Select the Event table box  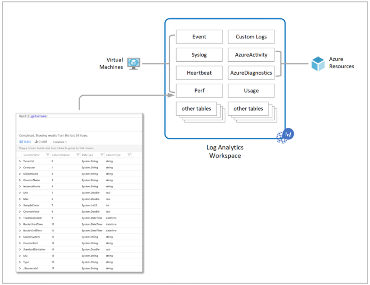199,37
